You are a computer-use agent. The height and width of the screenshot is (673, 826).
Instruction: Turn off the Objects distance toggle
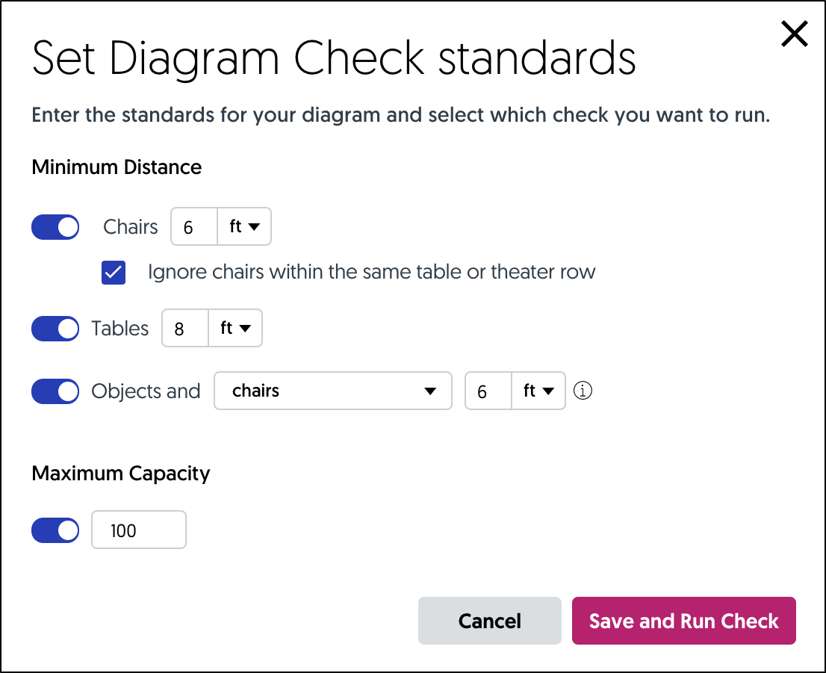(x=55, y=391)
